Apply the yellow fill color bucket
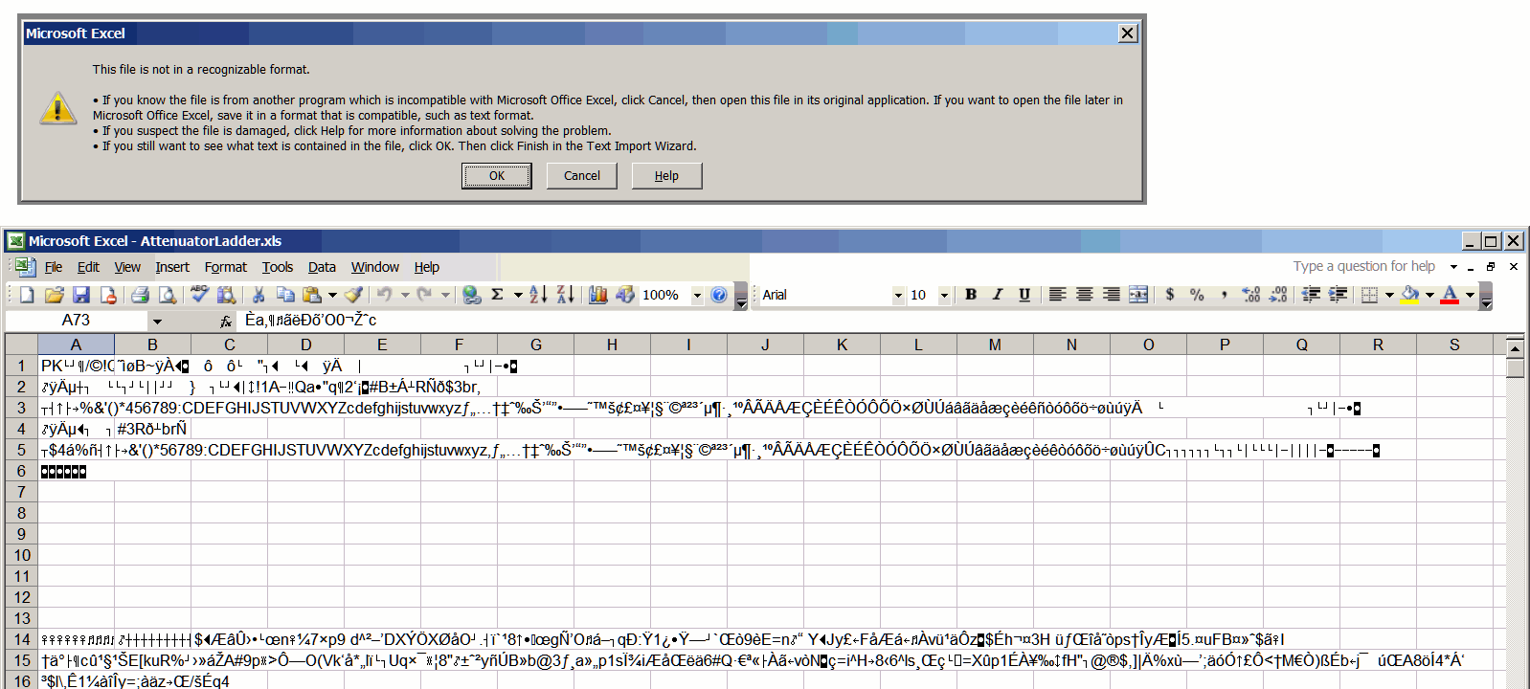This screenshot has height=689, width=1530. point(1409,295)
